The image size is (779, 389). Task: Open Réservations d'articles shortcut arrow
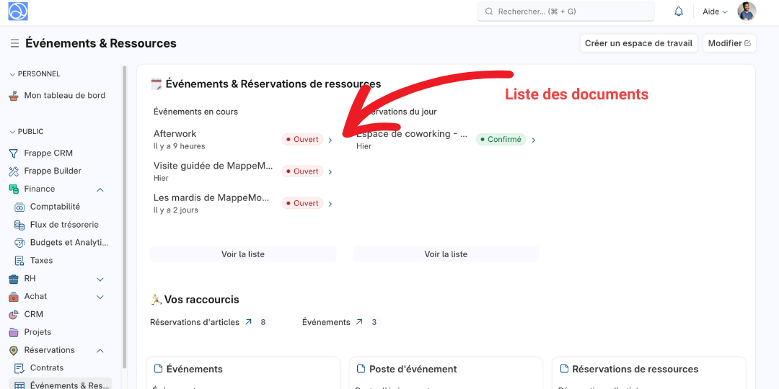coord(248,322)
